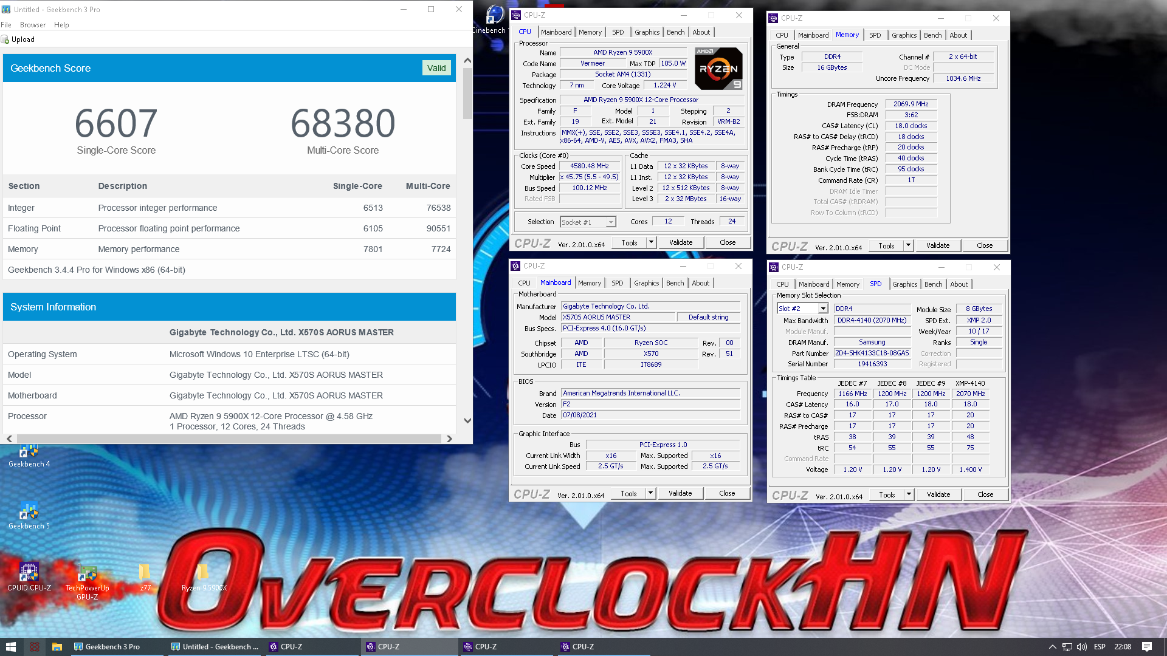Click the Memory performance row
The width and height of the screenshot is (1167, 656).
[229, 249]
